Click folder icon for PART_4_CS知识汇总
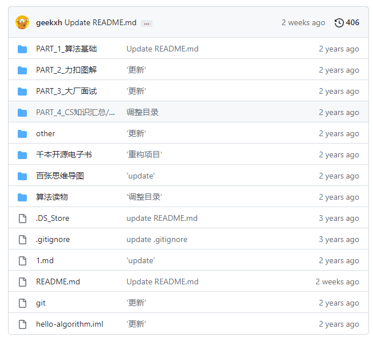The height and width of the screenshot is (341, 373). [x=22, y=113]
